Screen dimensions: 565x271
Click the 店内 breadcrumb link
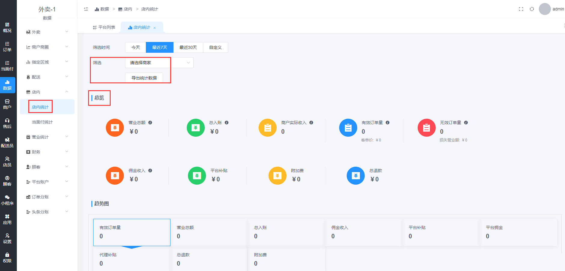(125, 9)
